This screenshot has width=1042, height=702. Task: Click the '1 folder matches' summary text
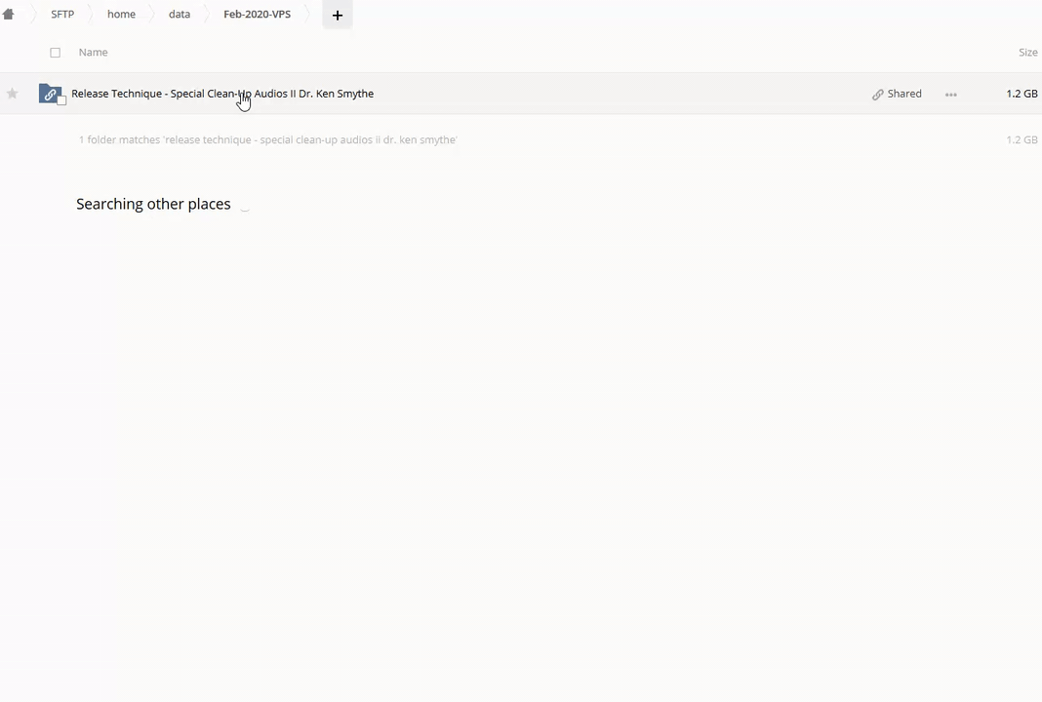coord(267,140)
